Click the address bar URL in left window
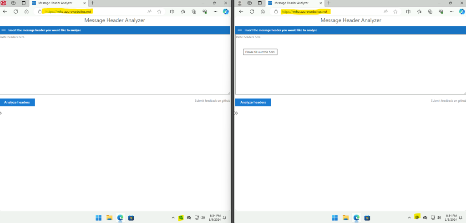The width and height of the screenshot is (466, 223). (68, 11)
